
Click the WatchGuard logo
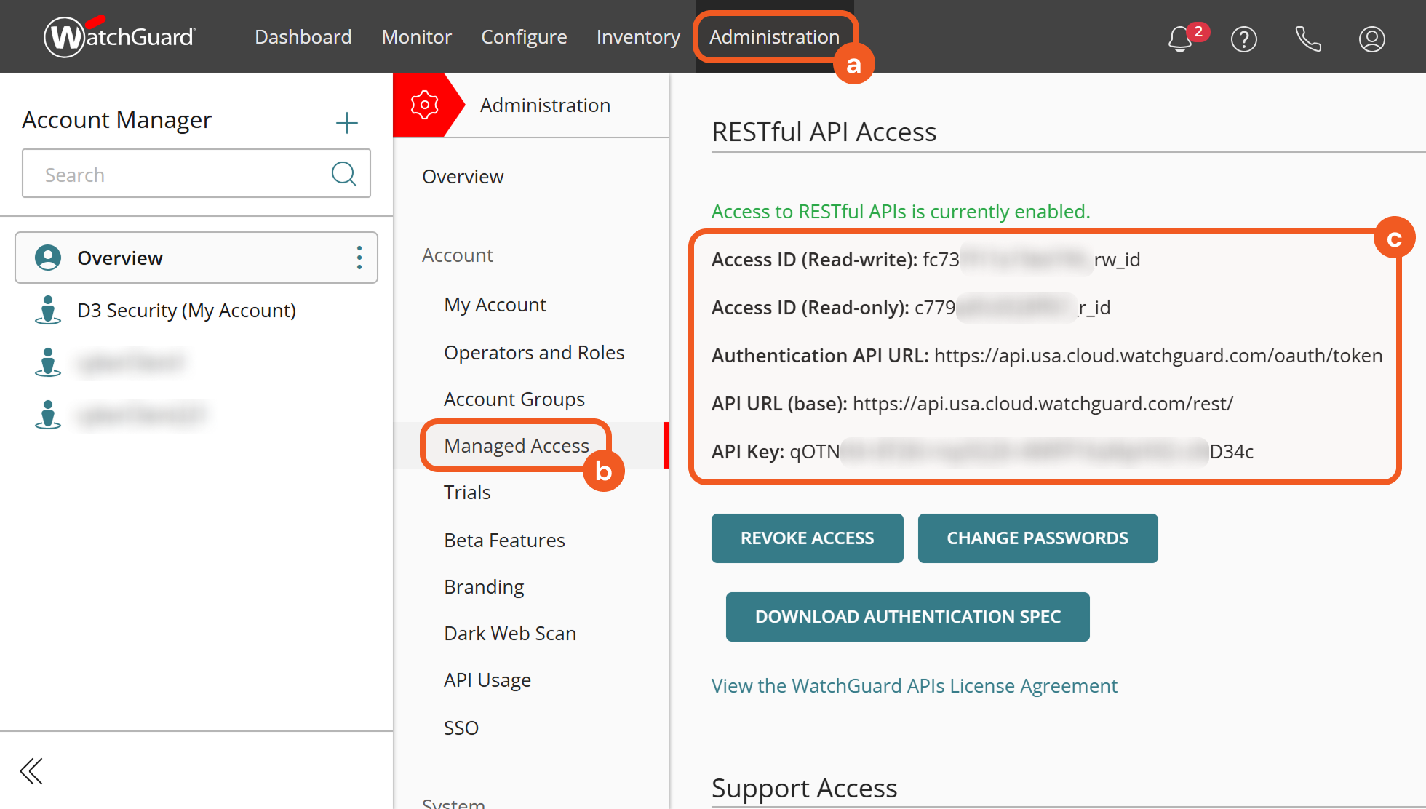tap(120, 36)
